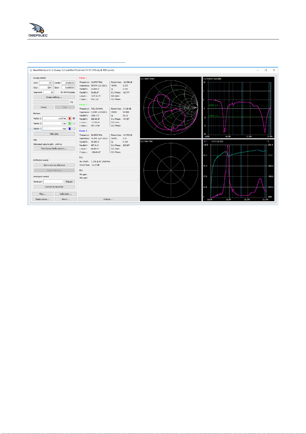
Task: Select the Marker 3 radio button
Action: (x=74, y=129)
